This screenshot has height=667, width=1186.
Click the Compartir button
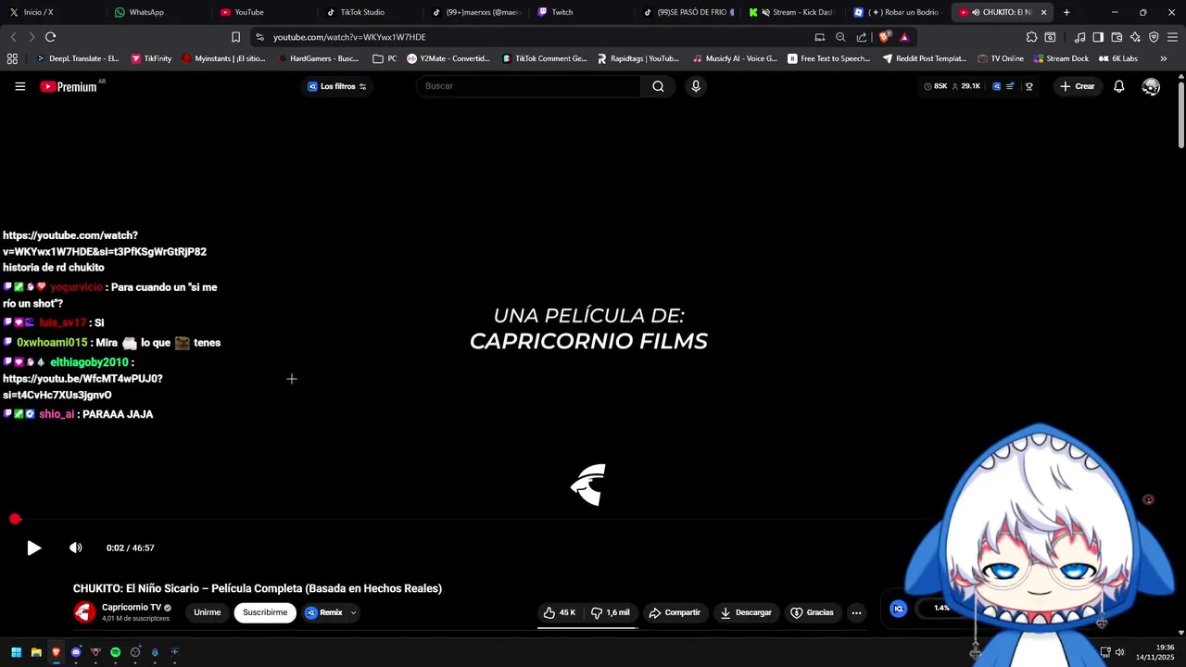click(675, 612)
